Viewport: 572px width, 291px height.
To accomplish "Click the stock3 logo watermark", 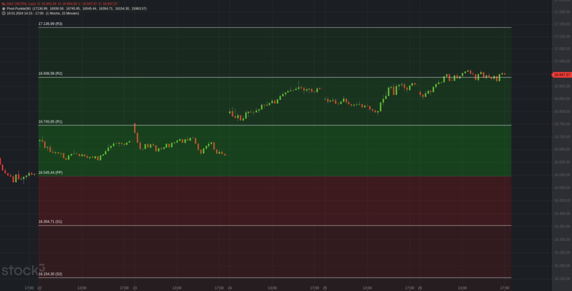I will click(x=22, y=271).
